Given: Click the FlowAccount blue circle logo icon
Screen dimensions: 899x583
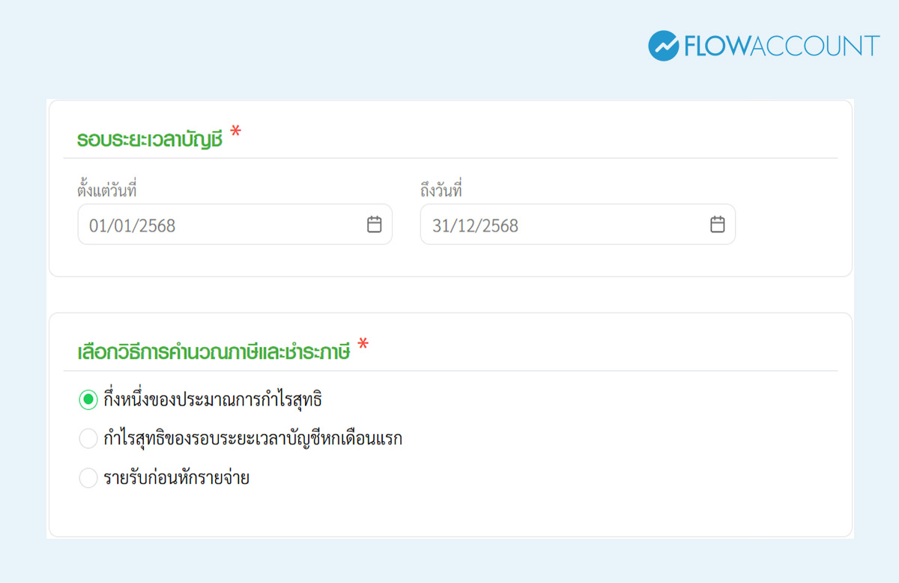Looking at the screenshot, I should pyautogui.click(x=663, y=46).
